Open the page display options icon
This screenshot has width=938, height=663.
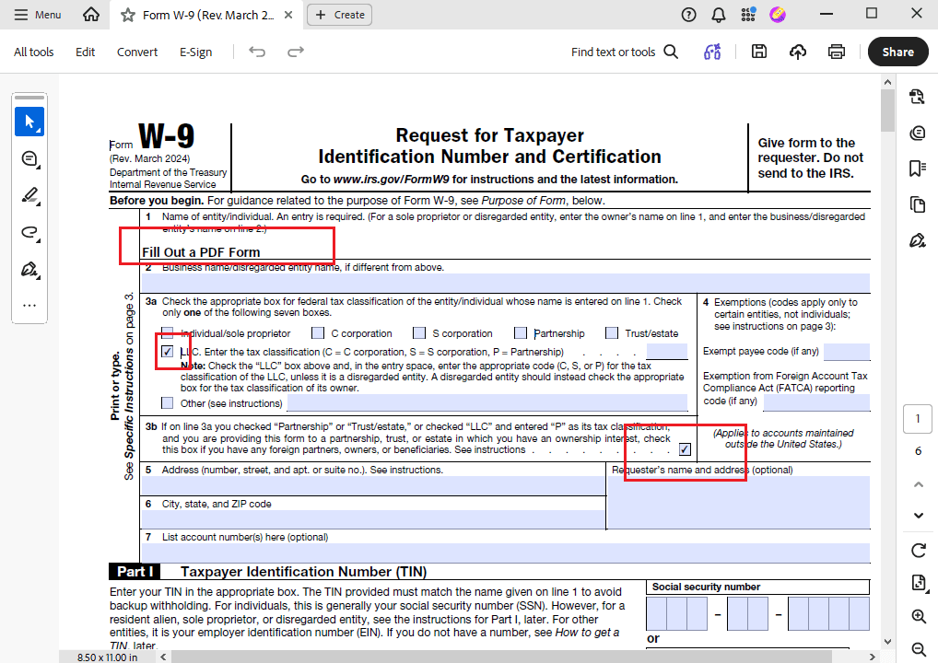[x=919, y=583]
